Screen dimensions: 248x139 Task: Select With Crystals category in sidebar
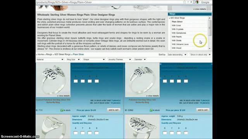(x=177, y=29)
